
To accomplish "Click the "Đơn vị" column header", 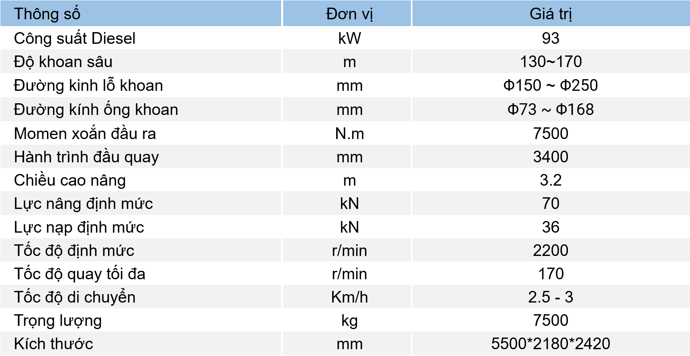I will (x=349, y=14).
